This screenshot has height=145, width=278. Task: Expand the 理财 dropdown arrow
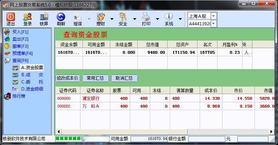click(x=112, y=19)
